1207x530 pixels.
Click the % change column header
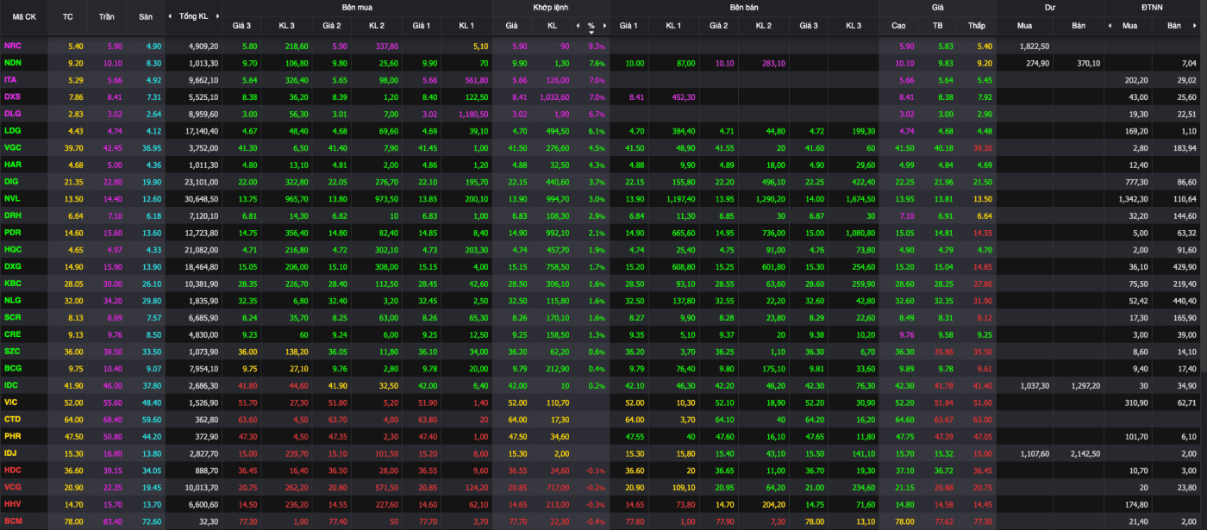591,26
